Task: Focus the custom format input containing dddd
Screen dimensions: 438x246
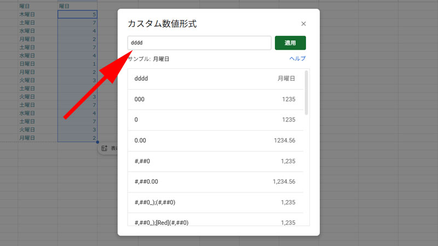Action: pyautogui.click(x=199, y=43)
